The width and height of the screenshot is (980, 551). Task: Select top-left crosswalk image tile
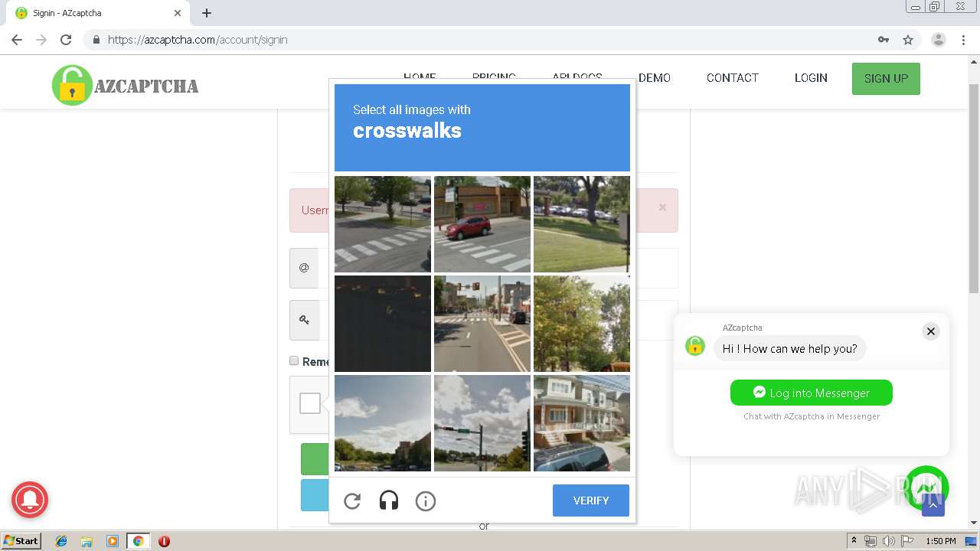click(x=383, y=224)
